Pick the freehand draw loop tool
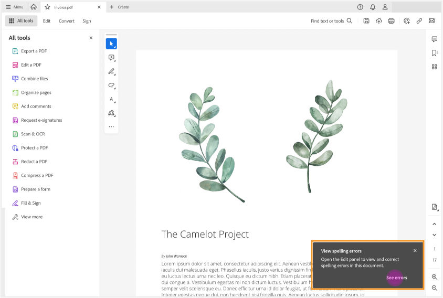 click(111, 85)
